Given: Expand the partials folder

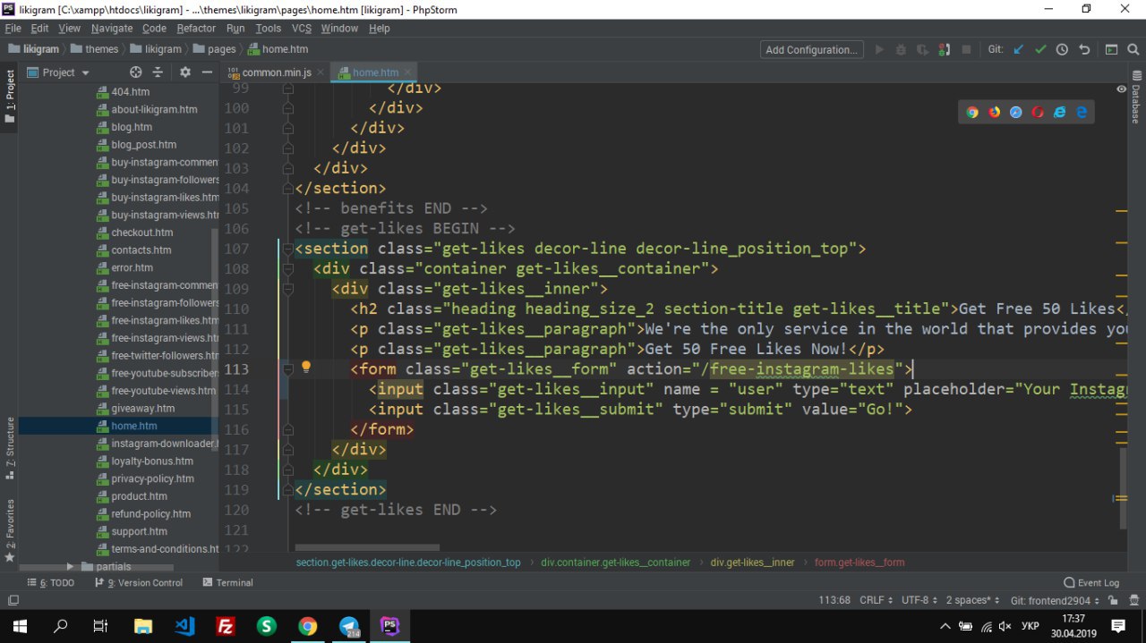Looking at the screenshot, I should click(x=71, y=567).
